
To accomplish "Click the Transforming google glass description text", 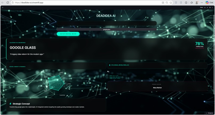I will tap(47, 107).
